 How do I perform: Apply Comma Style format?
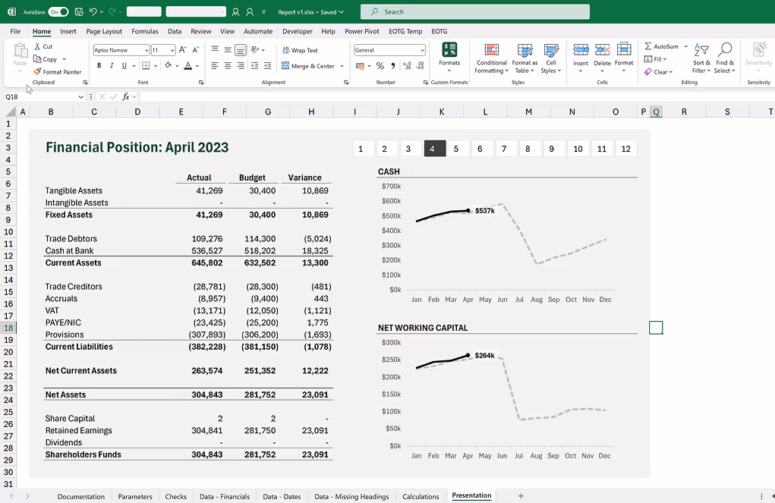(x=393, y=66)
